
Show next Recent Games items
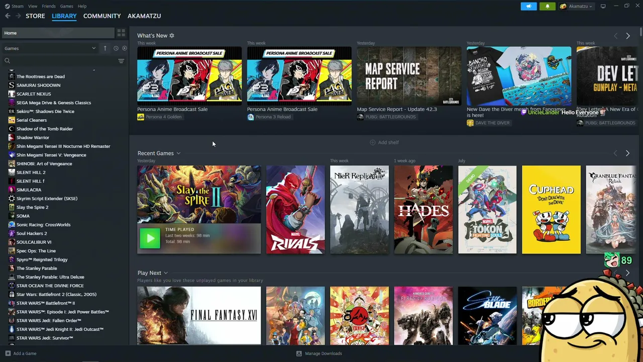coord(627,153)
